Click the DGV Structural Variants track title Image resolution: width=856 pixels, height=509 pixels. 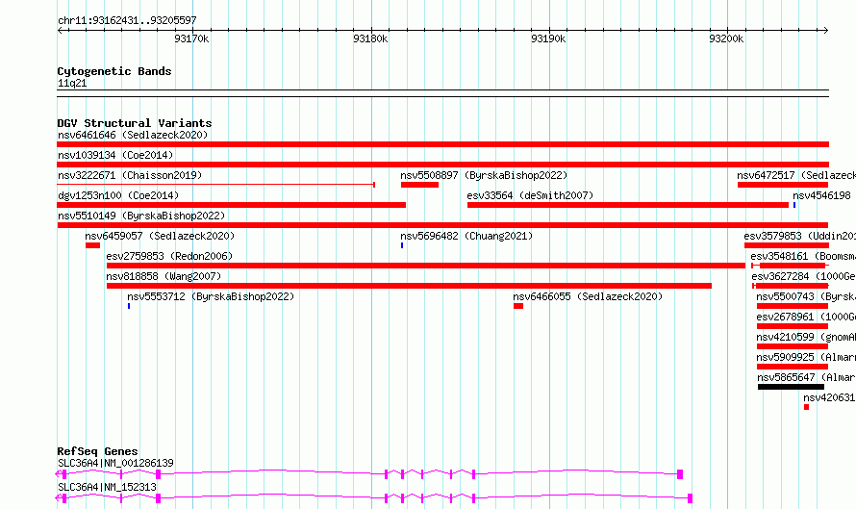click(x=135, y=123)
